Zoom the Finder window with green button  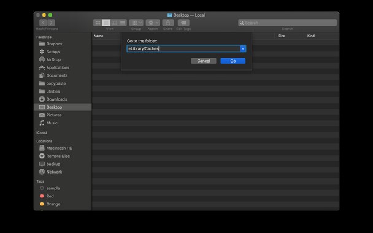(50, 15)
